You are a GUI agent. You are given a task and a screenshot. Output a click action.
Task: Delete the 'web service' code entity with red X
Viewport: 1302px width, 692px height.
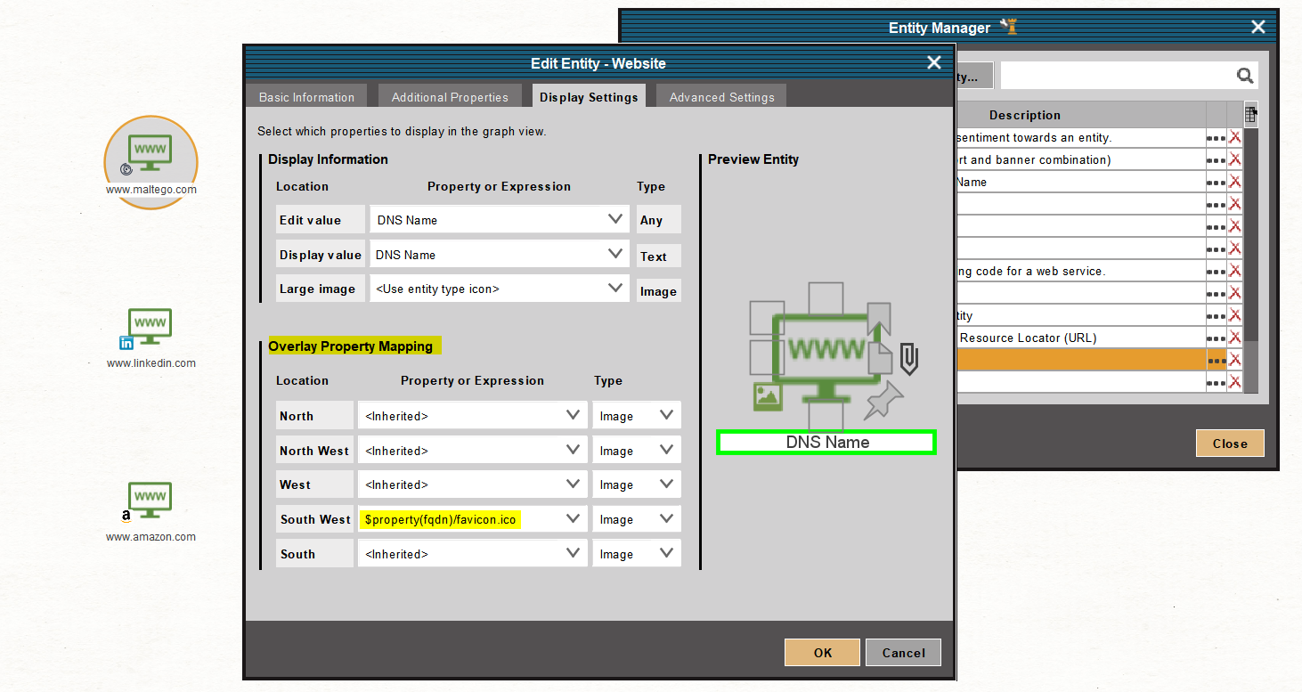[1234, 272]
